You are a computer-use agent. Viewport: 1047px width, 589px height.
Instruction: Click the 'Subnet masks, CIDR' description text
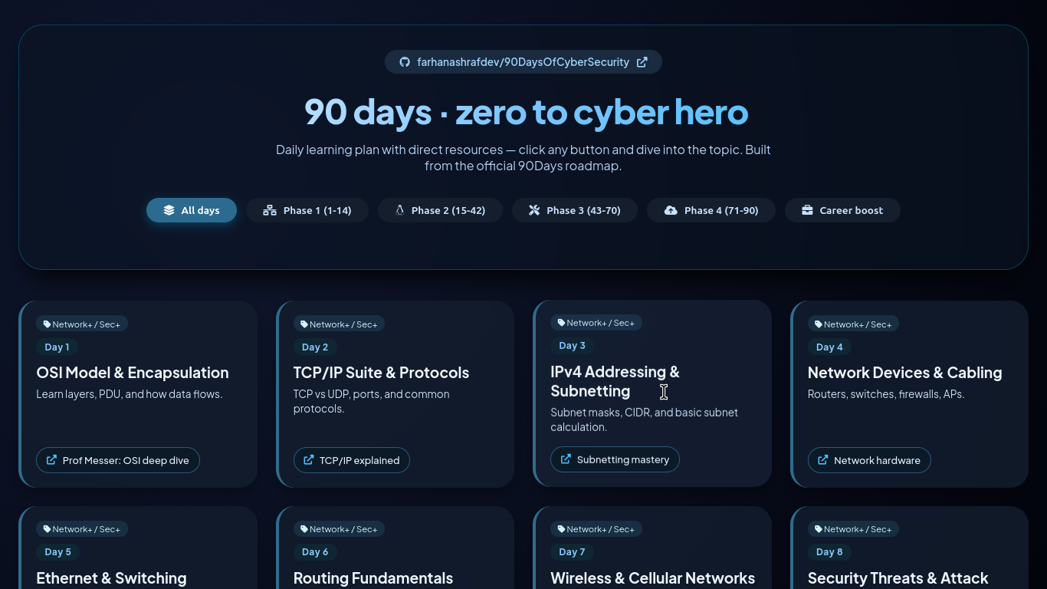644,420
